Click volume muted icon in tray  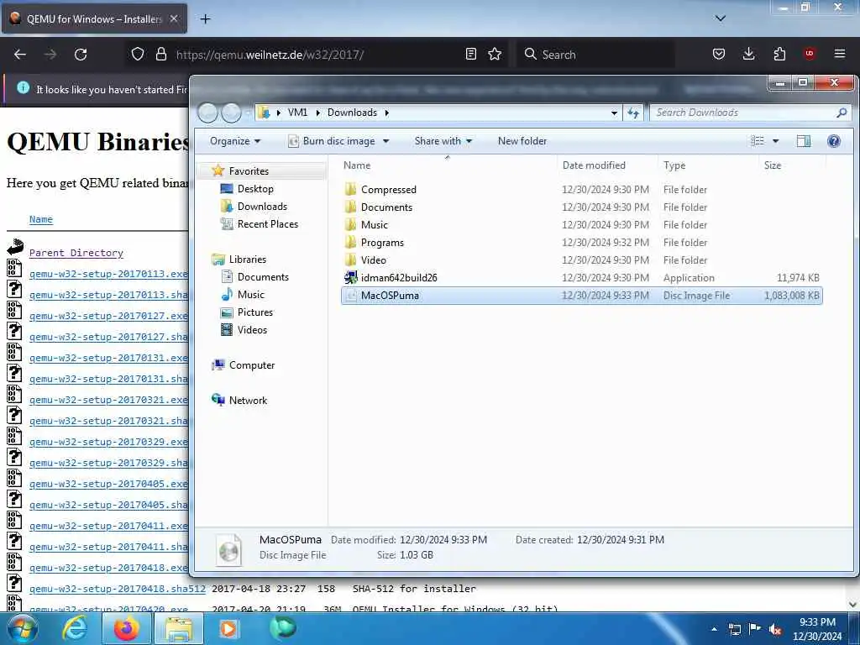point(775,629)
